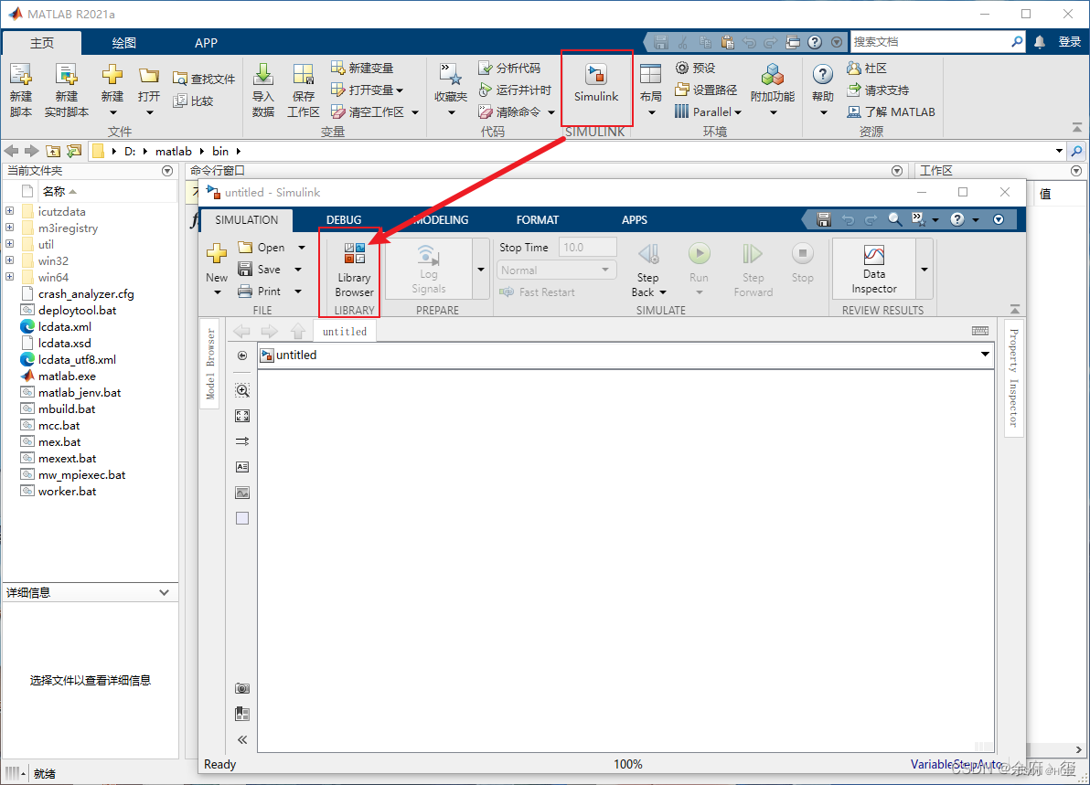The height and width of the screenshot is (785, 1090).
Task: Expand the win64 folder
Action: (10, 277)
